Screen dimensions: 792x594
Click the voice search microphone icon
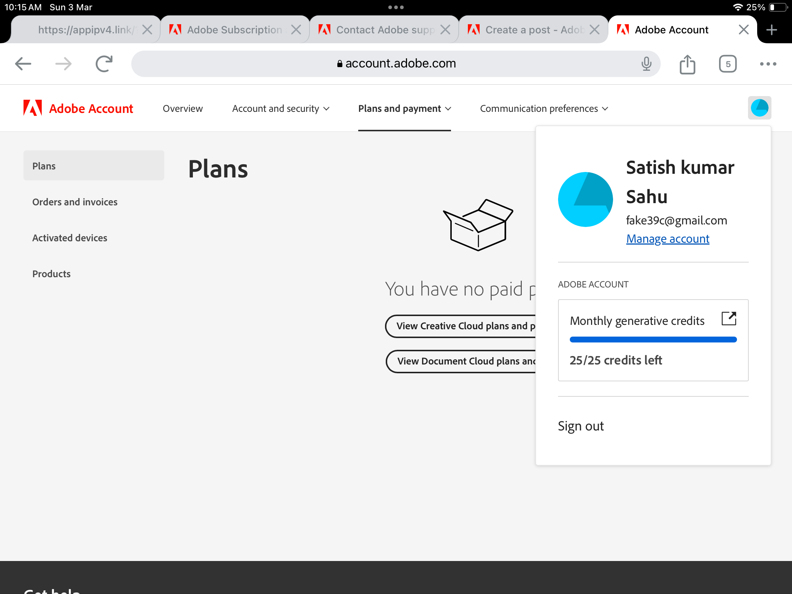[646, 63]
